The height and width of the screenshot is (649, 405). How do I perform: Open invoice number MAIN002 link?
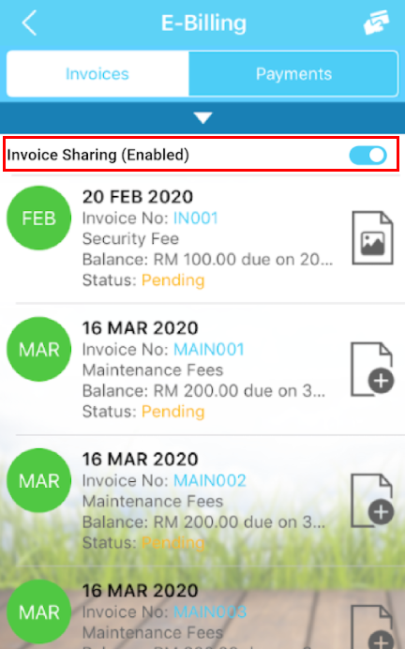210,480
